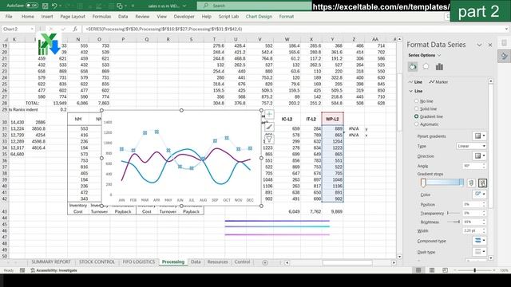Toggle AutoSave switch
The image size is (511, 287).
[32, 6]
